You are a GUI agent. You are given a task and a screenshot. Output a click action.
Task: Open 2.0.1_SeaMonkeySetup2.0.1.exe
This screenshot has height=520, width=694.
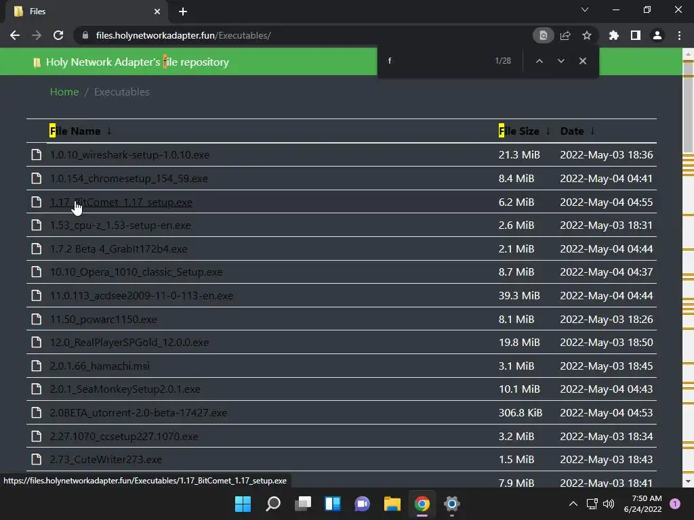coord(125,389)
